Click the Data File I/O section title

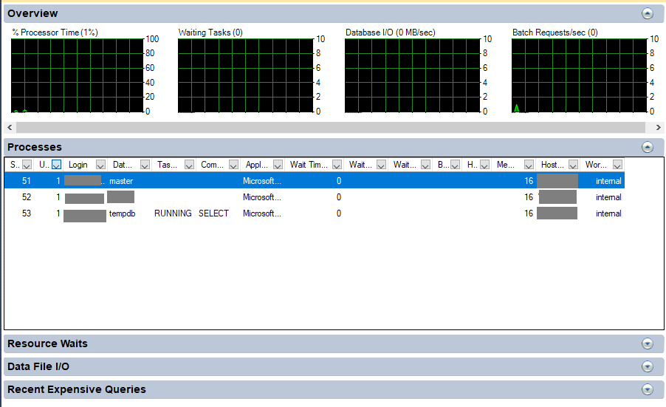point(38,366)
